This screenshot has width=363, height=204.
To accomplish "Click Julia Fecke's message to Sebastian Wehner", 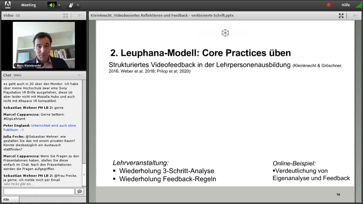I will pos(39,143).
